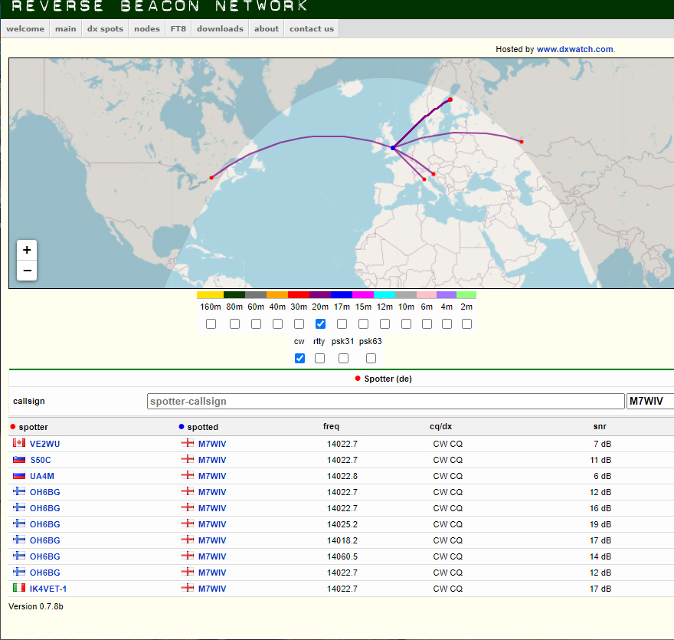
Task: Click the Version 0.7.8b text
Action: click(x=36, y=606)
